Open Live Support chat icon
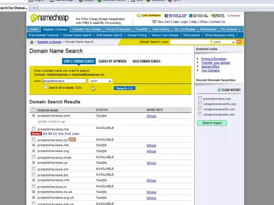Viewport: 274px width, 205px height. [x=149, y=15]
